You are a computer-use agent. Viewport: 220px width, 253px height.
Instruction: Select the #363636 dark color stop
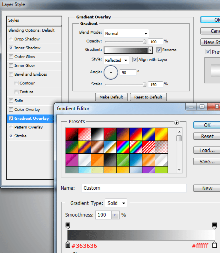pos(68,245)
